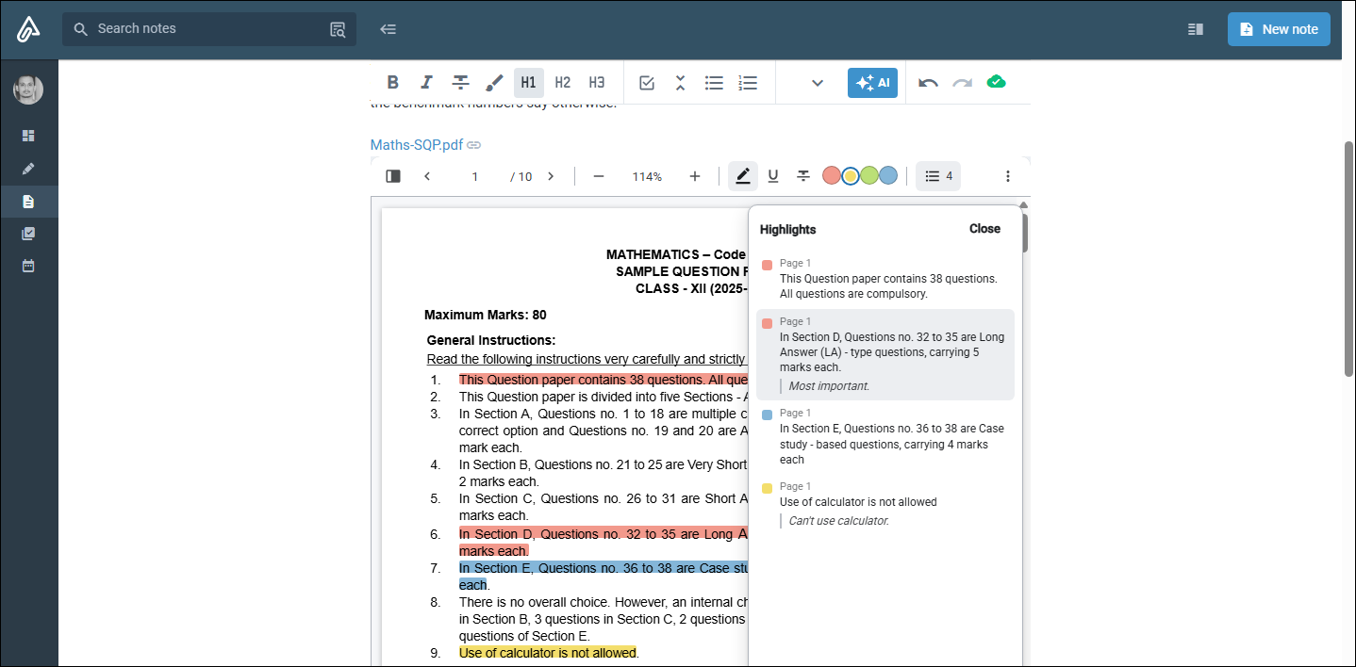Insert collapsible section icon
The height and width of the screenshot is (667, 1356).
coord(680,83)
